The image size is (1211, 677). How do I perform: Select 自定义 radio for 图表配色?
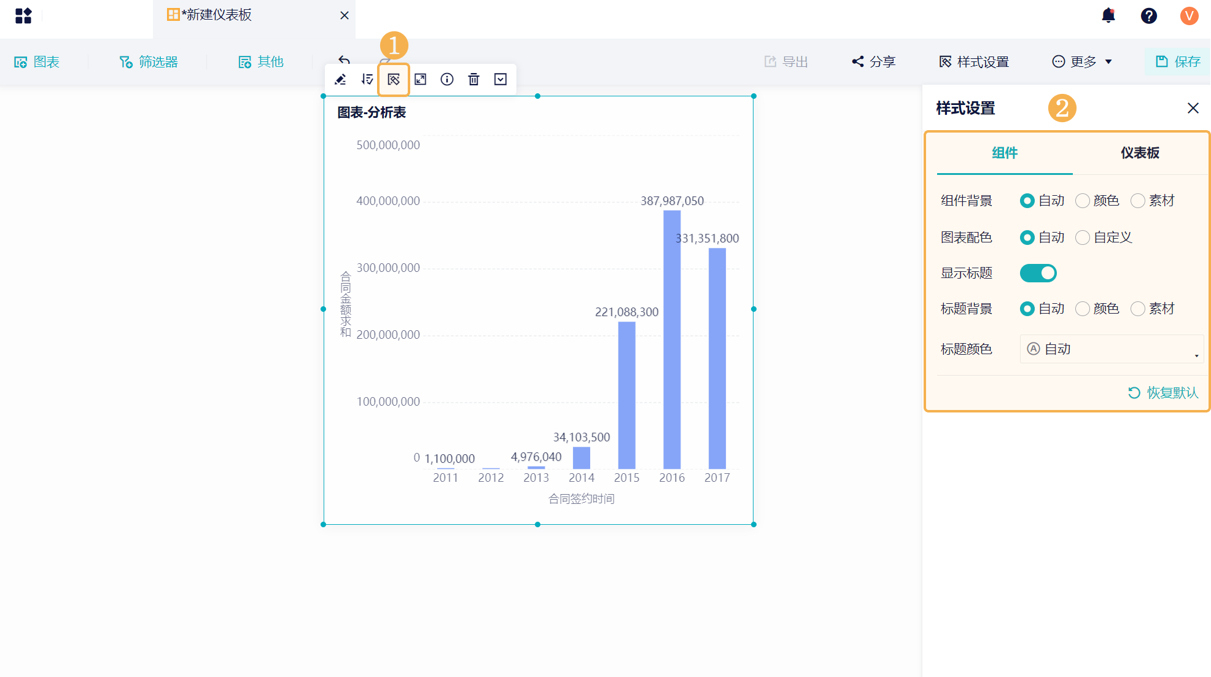pos(1083,238)
